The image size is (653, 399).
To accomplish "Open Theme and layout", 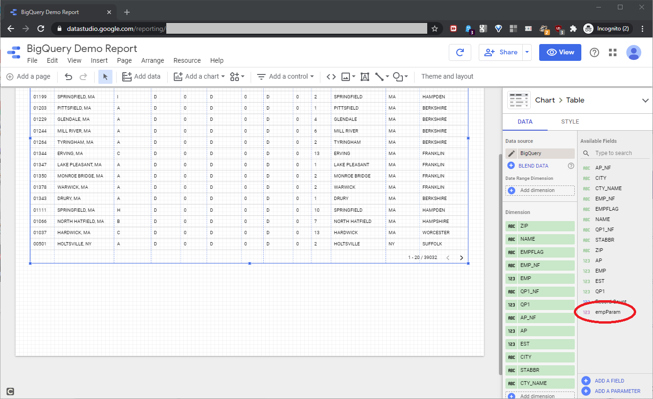I will click(x=447, y=76).
